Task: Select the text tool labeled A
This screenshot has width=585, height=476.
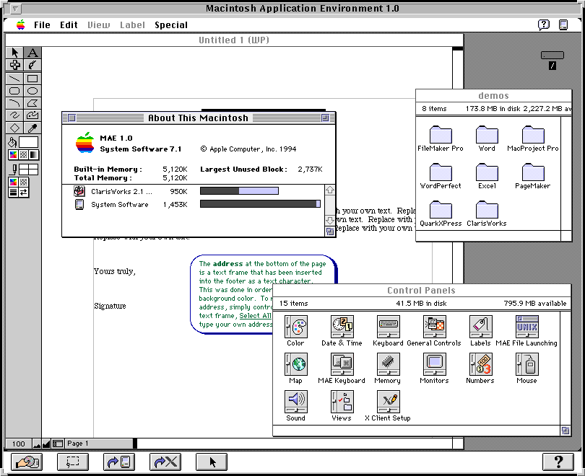Action: (x=32, y=53)
